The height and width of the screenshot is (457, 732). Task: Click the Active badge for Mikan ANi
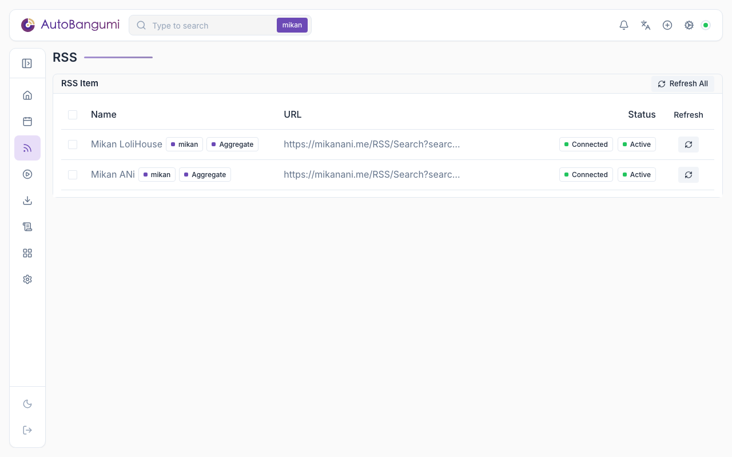(x=636, y=175)
